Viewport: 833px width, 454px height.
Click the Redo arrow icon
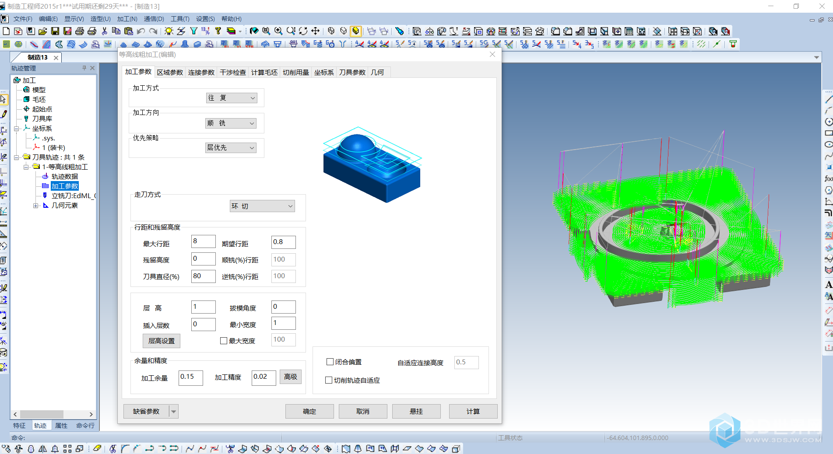pos(153,31)
